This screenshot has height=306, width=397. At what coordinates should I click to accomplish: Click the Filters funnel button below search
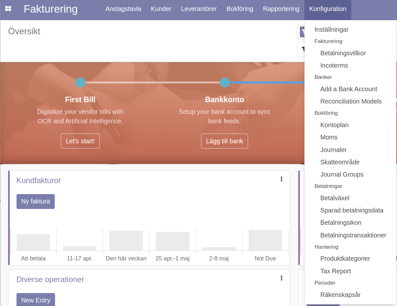(301, 49)
